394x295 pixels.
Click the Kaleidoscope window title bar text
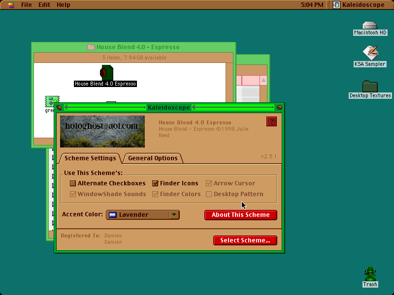(169, 108)
